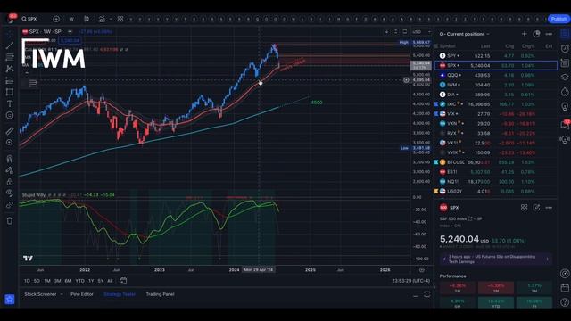The height and width of the screenshot is (321, 571).
Task: Toggle hide all drawings eye icon
Action: click(x=10, y=193)
